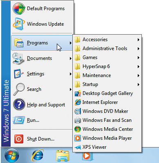The image size is (159, 163).
Task: Click the Documents icon
Action: click(19, 58)
